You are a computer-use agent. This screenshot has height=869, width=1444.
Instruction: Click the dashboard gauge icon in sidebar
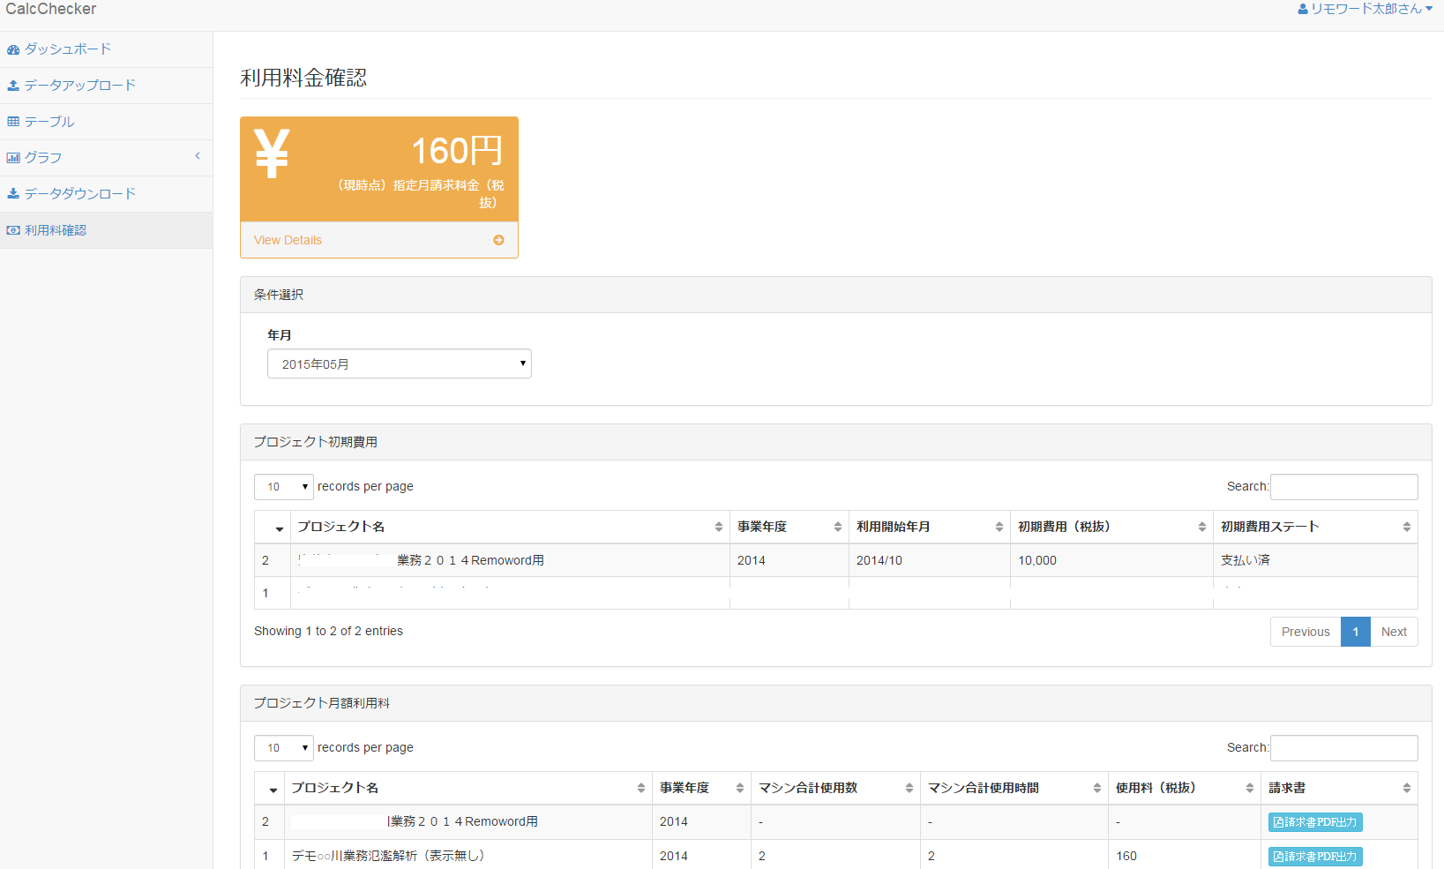[x=13, y=49]
